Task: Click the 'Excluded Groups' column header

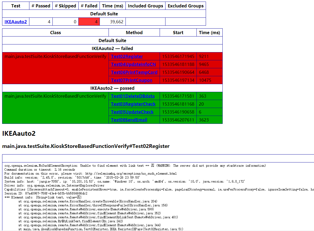Action: (x=186, y=6)
